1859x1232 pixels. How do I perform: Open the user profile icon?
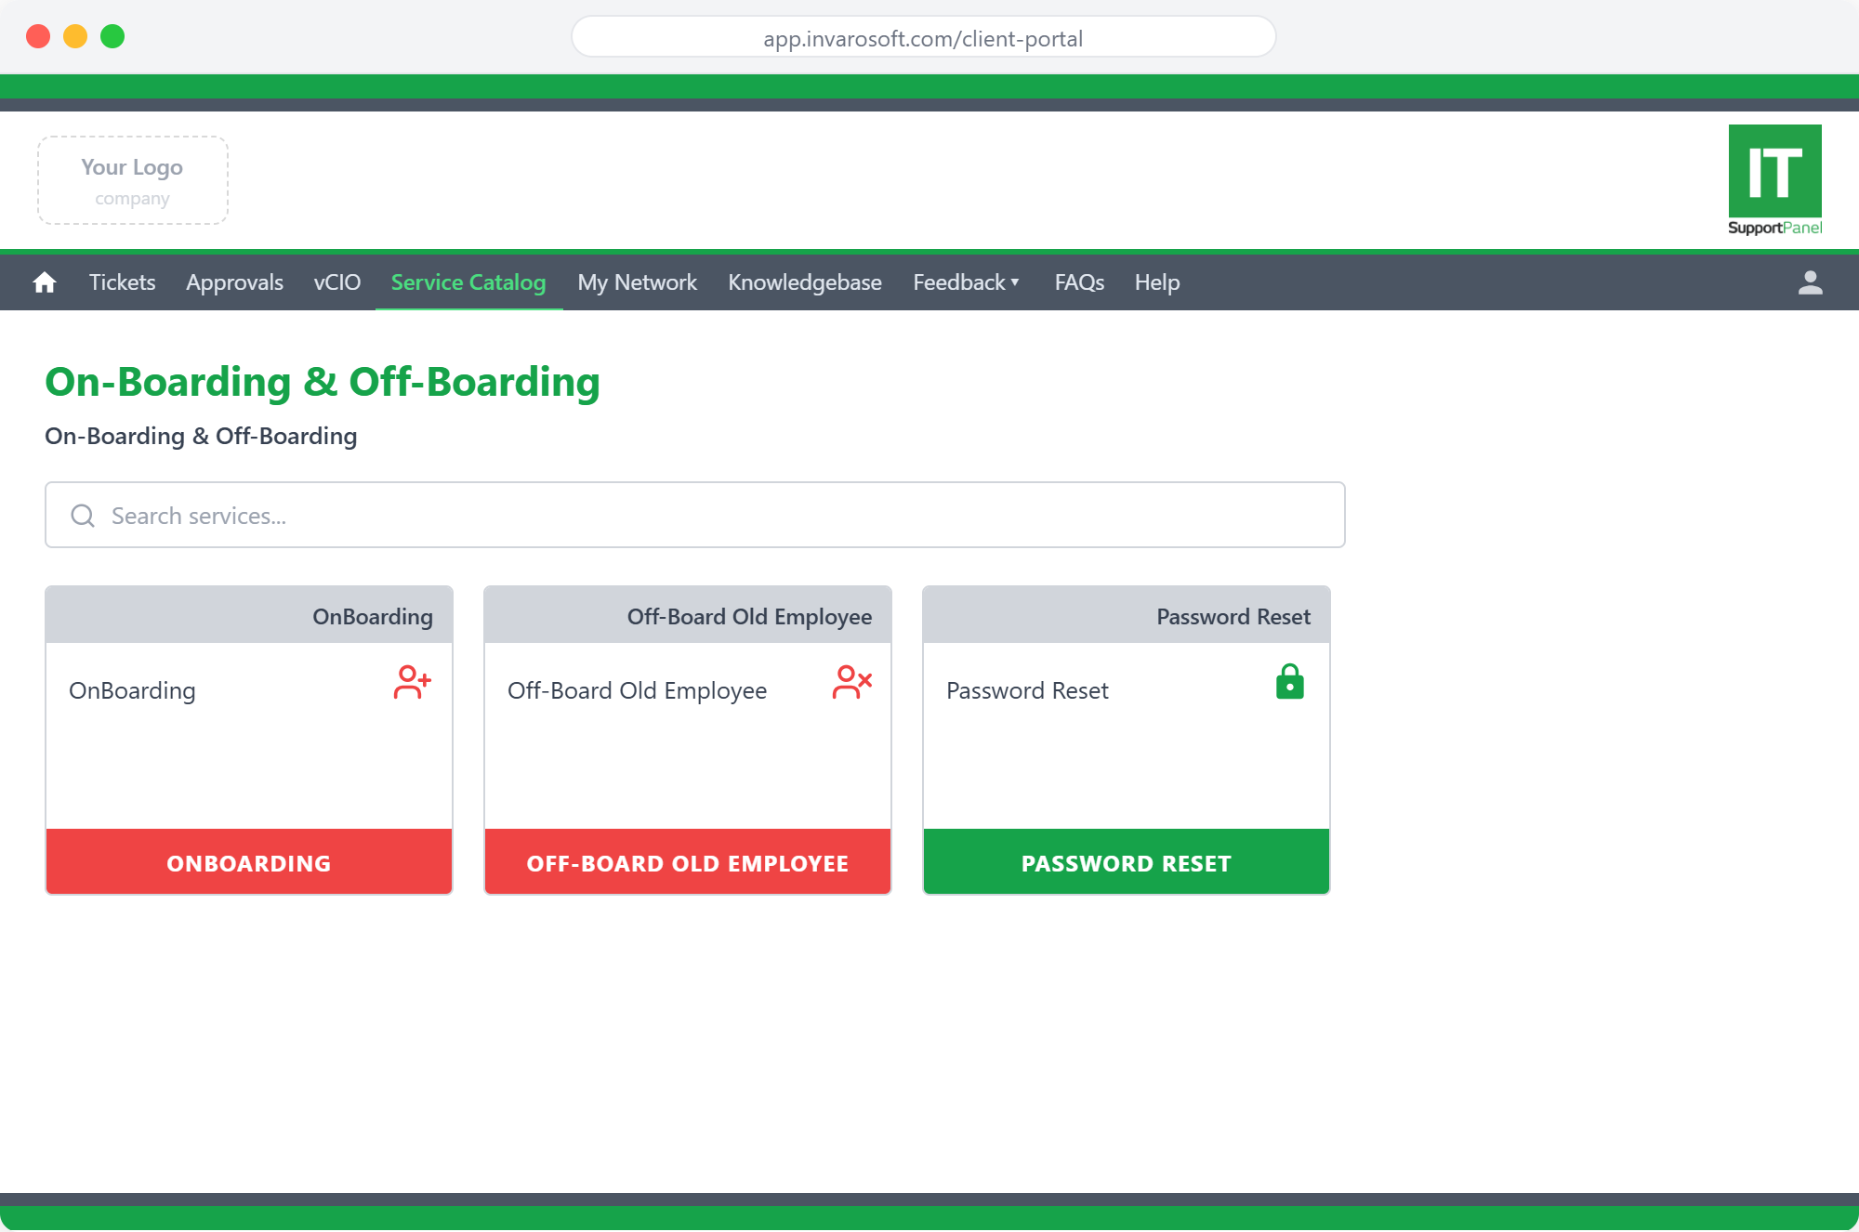[1810, 282]
